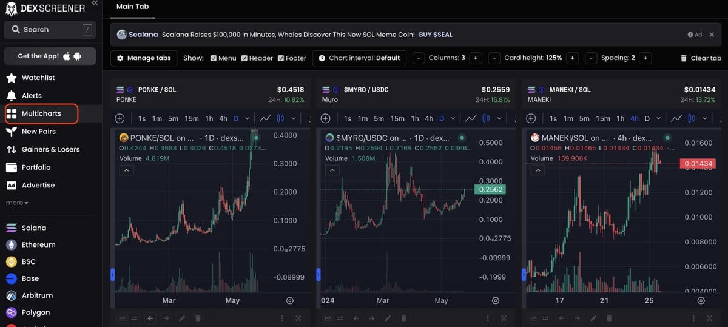This screenshot has height=327, width=728.
Task: Click the Search input field
Action: click(x=50, y=30)
